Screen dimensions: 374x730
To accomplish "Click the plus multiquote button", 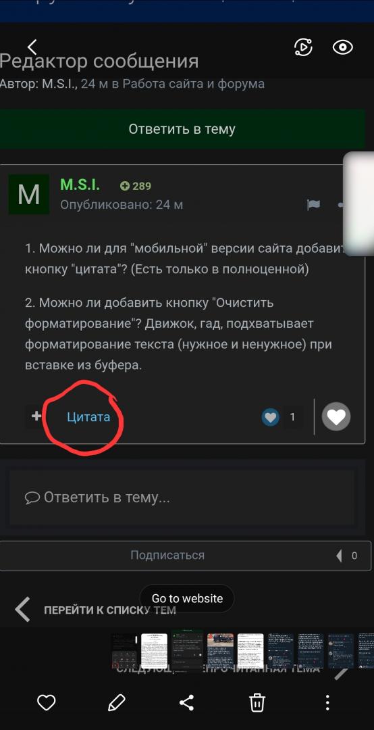I will (x=36, y=416).
